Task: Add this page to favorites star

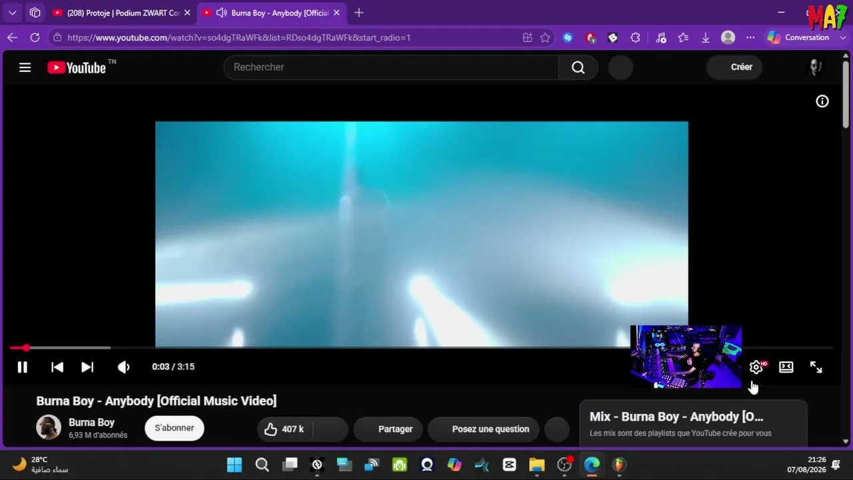Action: click(545, 38)
